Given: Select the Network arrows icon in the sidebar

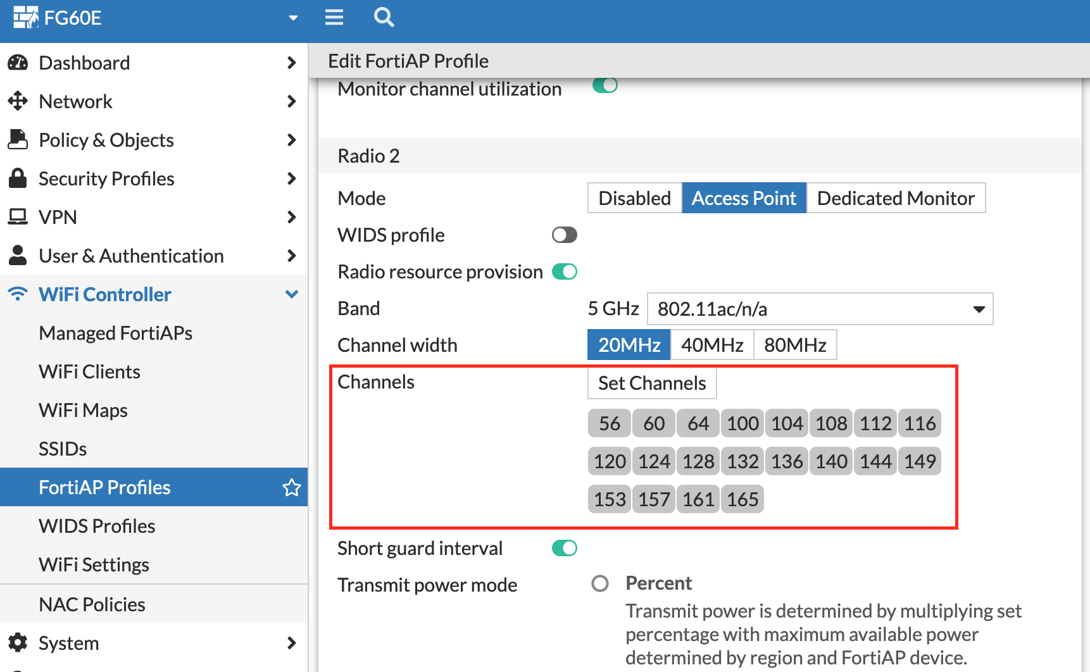Looking at the screenshot, I should pos(18,101).
